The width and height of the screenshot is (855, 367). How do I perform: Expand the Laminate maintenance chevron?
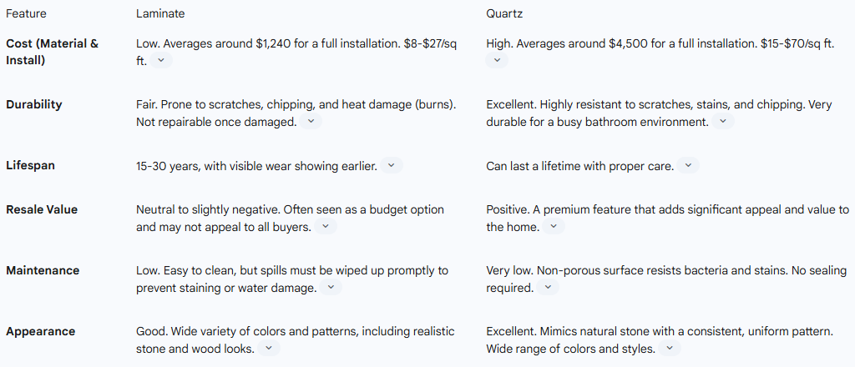331,288
